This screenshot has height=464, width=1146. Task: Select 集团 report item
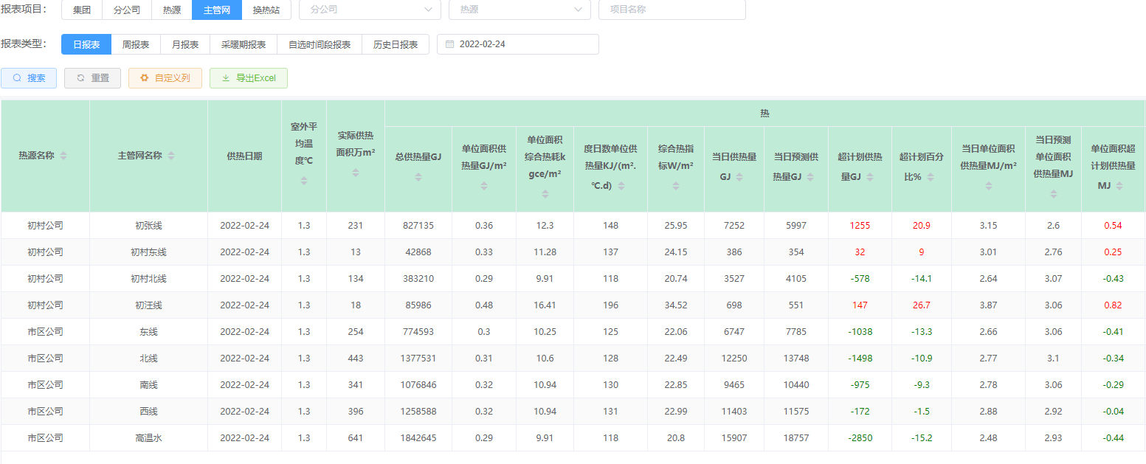coord(81,10)
